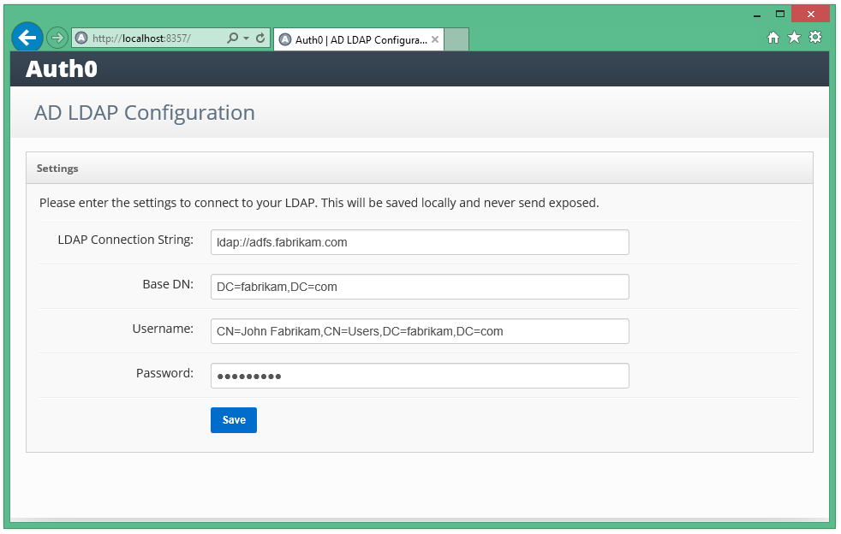
Task: Open the browser Home icon
Action: click(772, 37)
